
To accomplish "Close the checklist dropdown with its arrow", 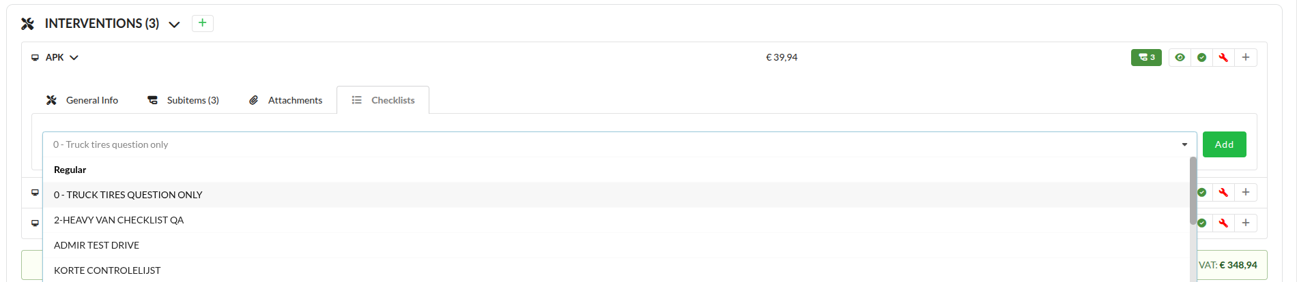I will point(1184,144).
